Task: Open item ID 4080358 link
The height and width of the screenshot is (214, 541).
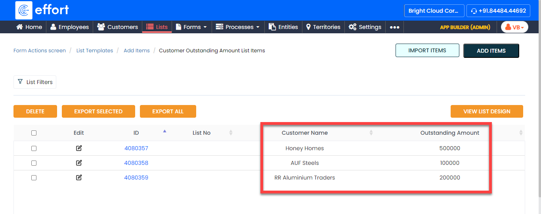Action: [136, 163]
